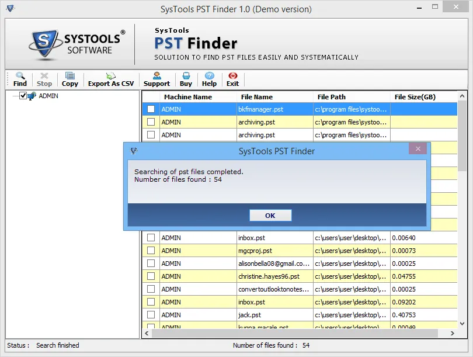Select the Find toolbar icon
Screen dimensions: 473x357
[19, 79]
